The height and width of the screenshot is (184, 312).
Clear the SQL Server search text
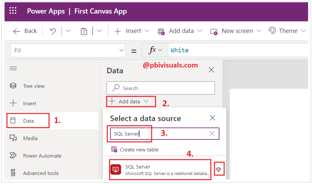(x=212, y=133)
